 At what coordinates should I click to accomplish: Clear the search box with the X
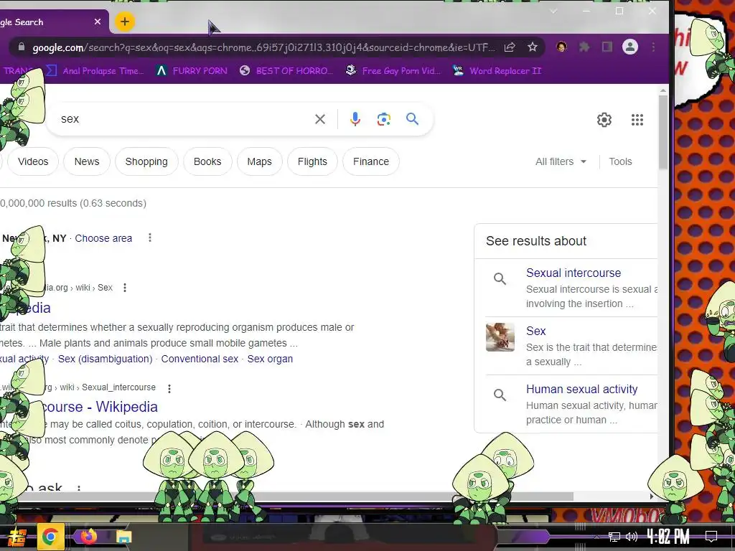pos(320,119)
